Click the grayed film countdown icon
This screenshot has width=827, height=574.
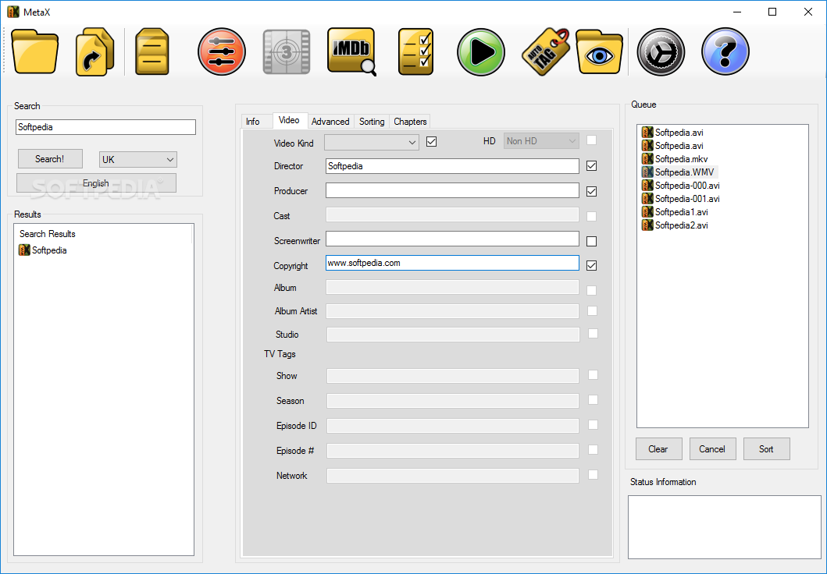(x=287, y=51)
